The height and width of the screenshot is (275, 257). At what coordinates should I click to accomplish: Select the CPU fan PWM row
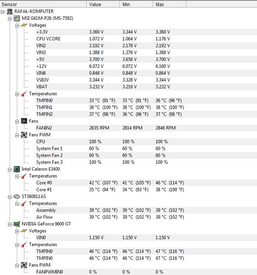[146, 142]
